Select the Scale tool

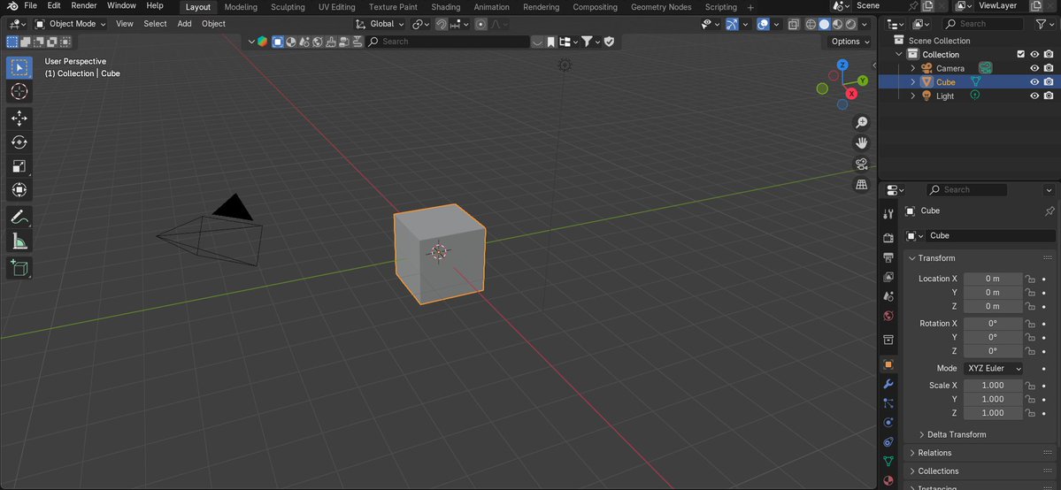19,165
